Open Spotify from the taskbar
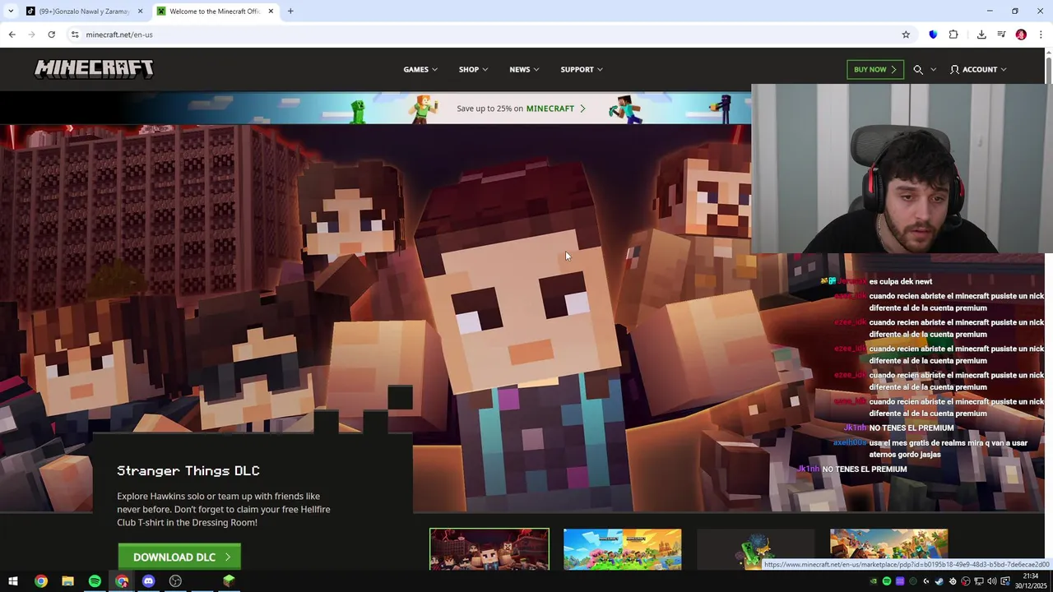This screenshot has width=1053, height=592. tap(95, 581)
